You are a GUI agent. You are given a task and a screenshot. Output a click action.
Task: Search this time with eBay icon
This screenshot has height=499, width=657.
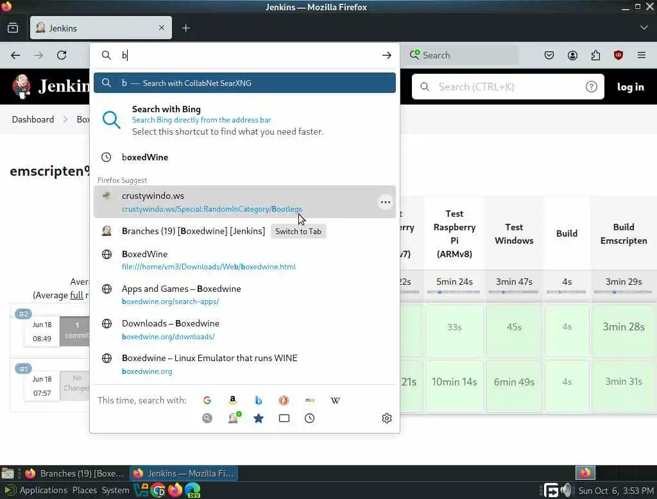(310, 400)
